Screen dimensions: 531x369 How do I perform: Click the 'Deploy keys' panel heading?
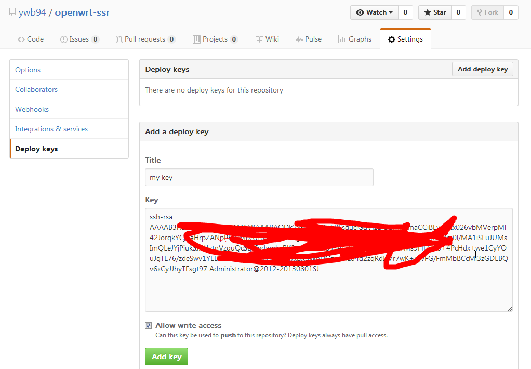click(167, 69)
